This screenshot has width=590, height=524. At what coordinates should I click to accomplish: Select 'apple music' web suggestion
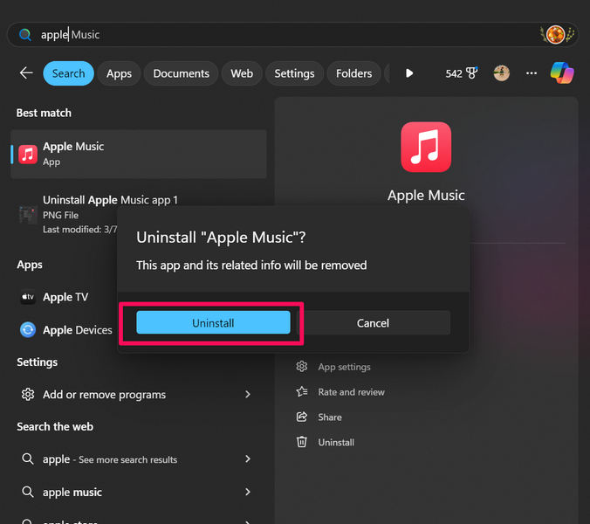(x=139, y=492)
